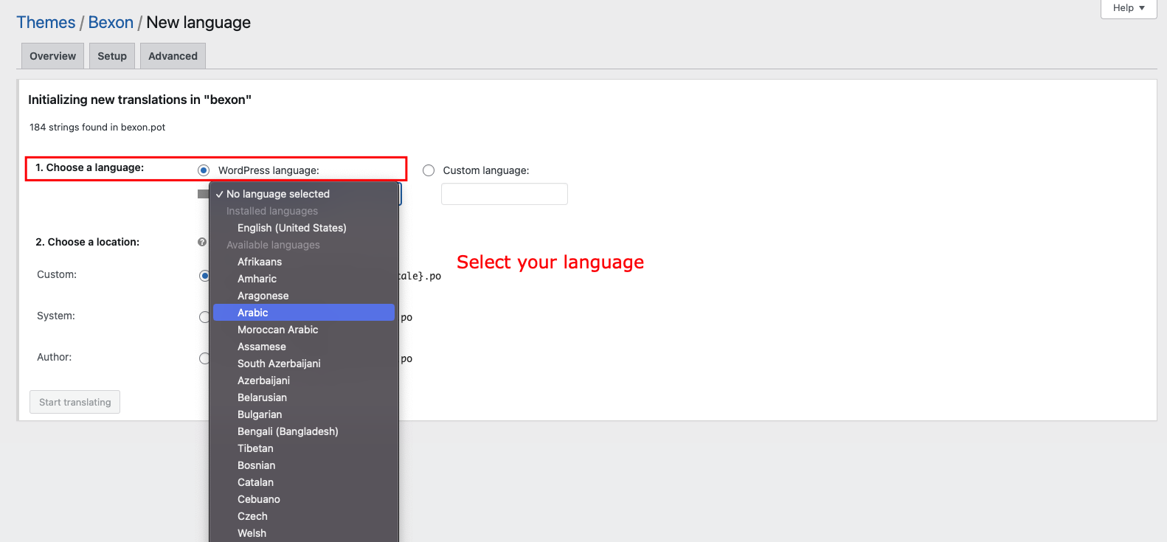
Task: Click the Start translating button
Action: [75, 402]
